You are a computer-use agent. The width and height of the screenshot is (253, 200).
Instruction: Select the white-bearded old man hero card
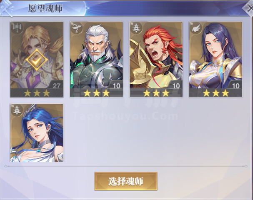click(x=96, y=59)
